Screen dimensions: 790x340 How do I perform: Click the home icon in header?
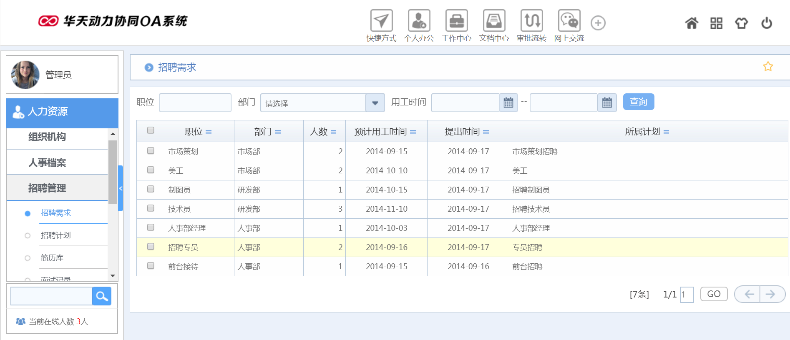tap(692, 23)
